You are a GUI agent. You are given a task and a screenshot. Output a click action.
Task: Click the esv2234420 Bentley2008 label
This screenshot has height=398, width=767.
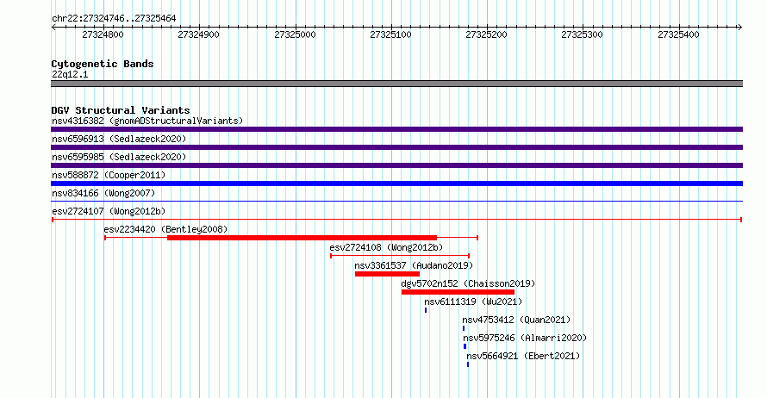(x=165, y=229)
